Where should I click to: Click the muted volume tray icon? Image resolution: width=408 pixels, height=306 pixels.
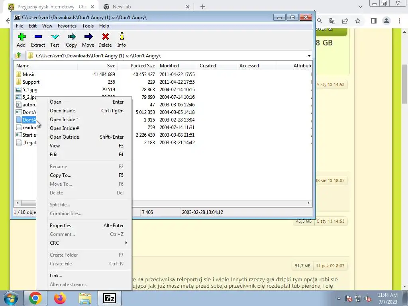pyautogui.click(x=368, y=299)
